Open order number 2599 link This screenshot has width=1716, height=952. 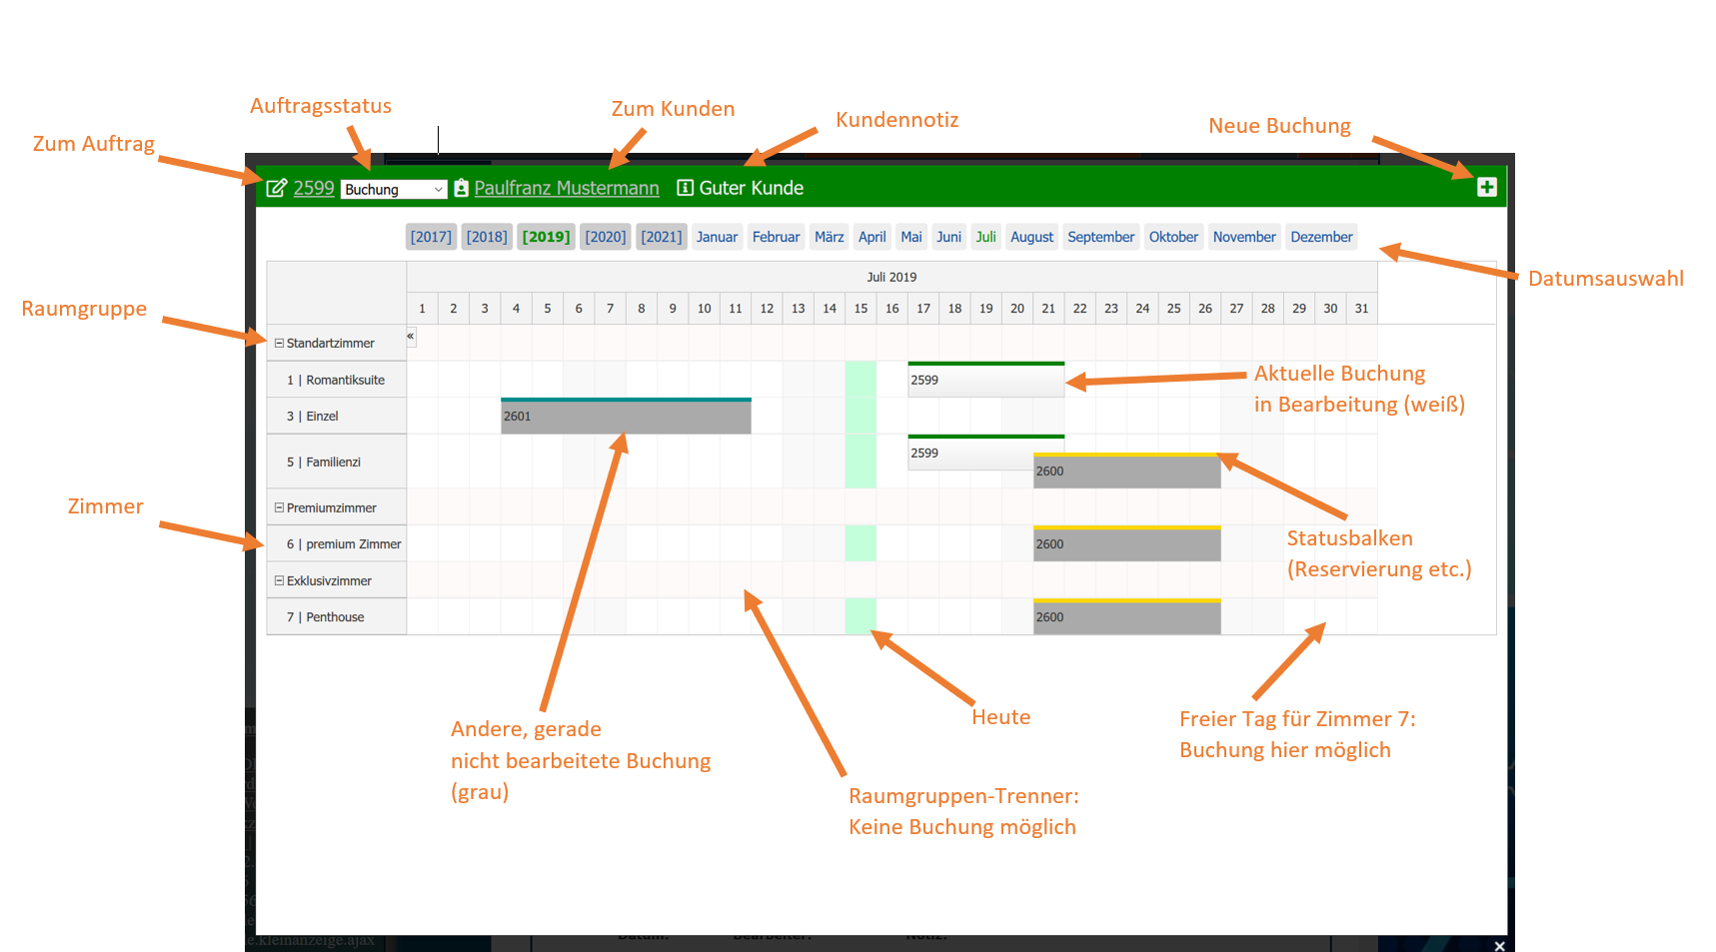coord(314,188)
